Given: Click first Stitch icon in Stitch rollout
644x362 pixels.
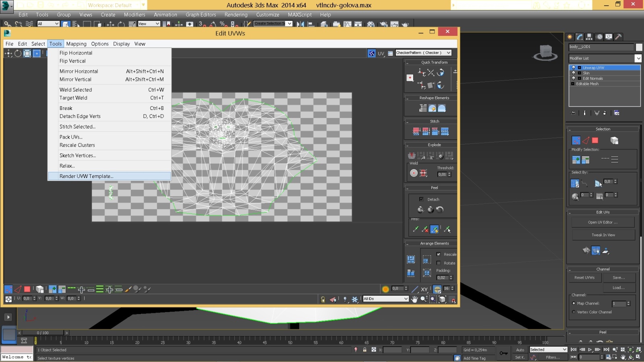Looking at the screenshot, I should (x=416, y=131).
